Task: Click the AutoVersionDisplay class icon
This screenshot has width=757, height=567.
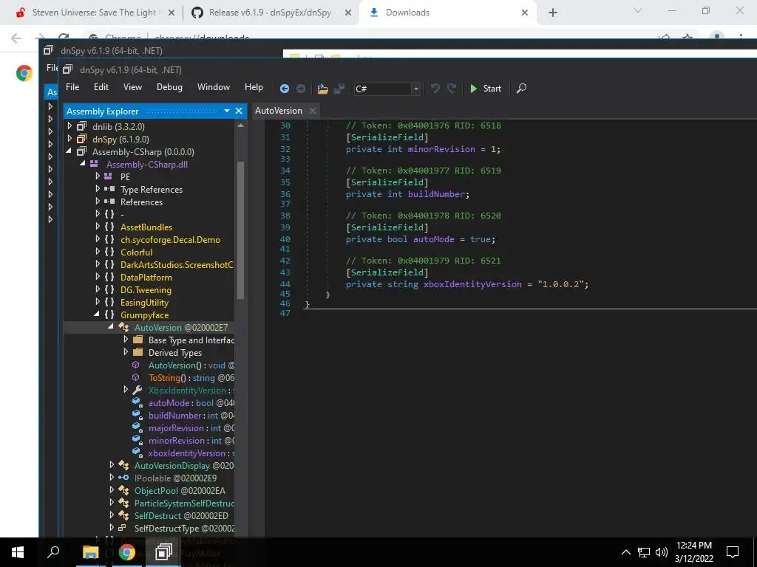Action: click(123, 465)
